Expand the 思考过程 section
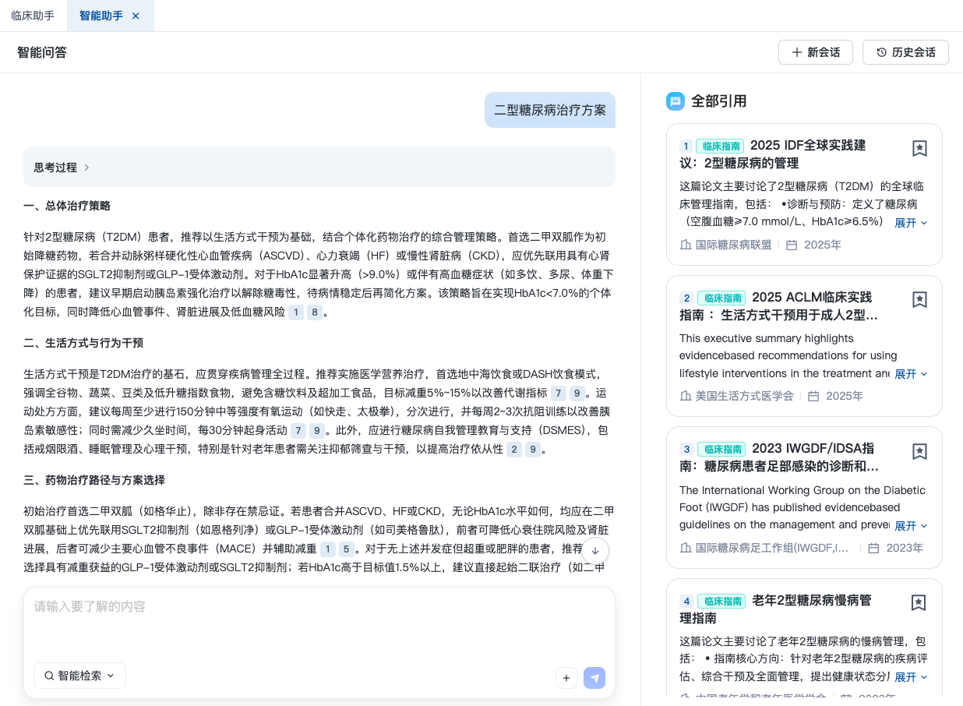 [x=62, y=168]
